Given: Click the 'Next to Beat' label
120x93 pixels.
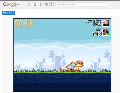Looking at the screenshot, I should tap(93, 21).
